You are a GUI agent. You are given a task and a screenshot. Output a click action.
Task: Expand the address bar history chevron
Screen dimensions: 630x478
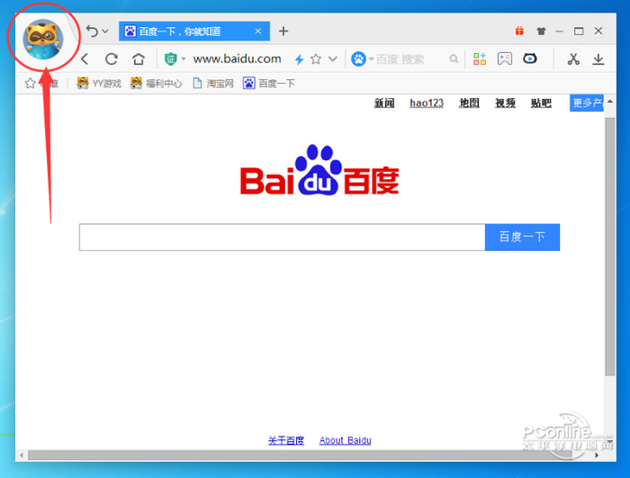click(x=333, y=59)
